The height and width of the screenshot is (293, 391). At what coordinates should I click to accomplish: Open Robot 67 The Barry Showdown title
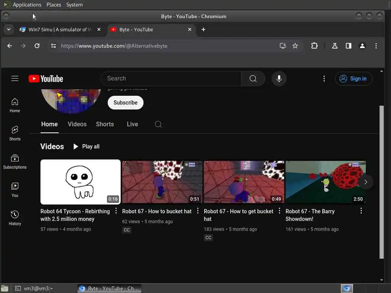click(x=310, y=215)
